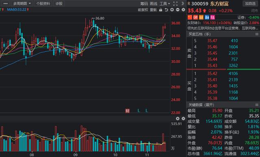Viewport: 260px width, 157px height.
Task: Expand the 关键数据 (展开) section
Action: [201, 105]
